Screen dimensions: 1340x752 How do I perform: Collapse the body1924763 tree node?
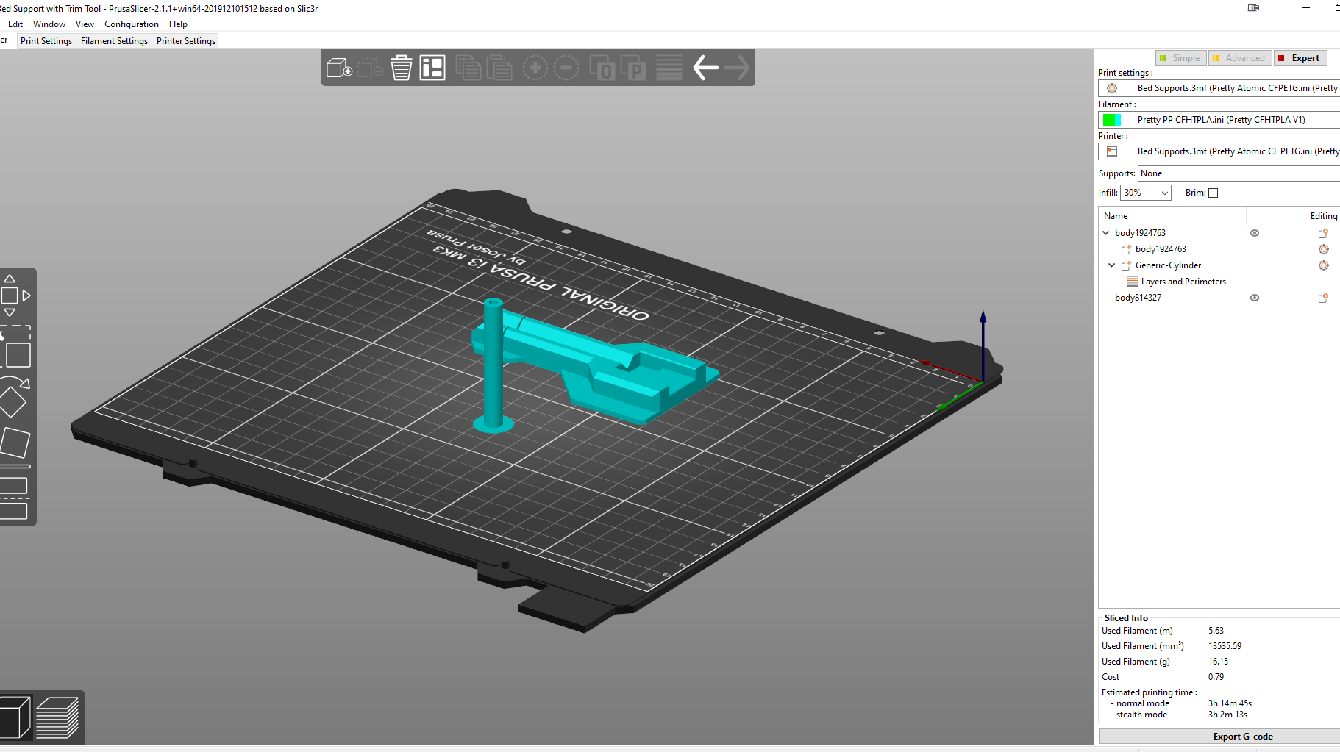pyautogui.click(x=1105, y=233)
